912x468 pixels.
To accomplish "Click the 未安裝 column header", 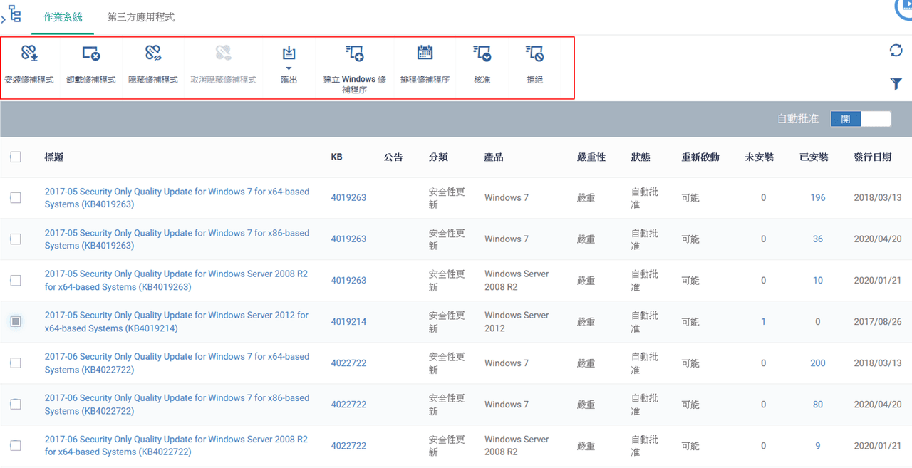I will click(x=760, y=157).
